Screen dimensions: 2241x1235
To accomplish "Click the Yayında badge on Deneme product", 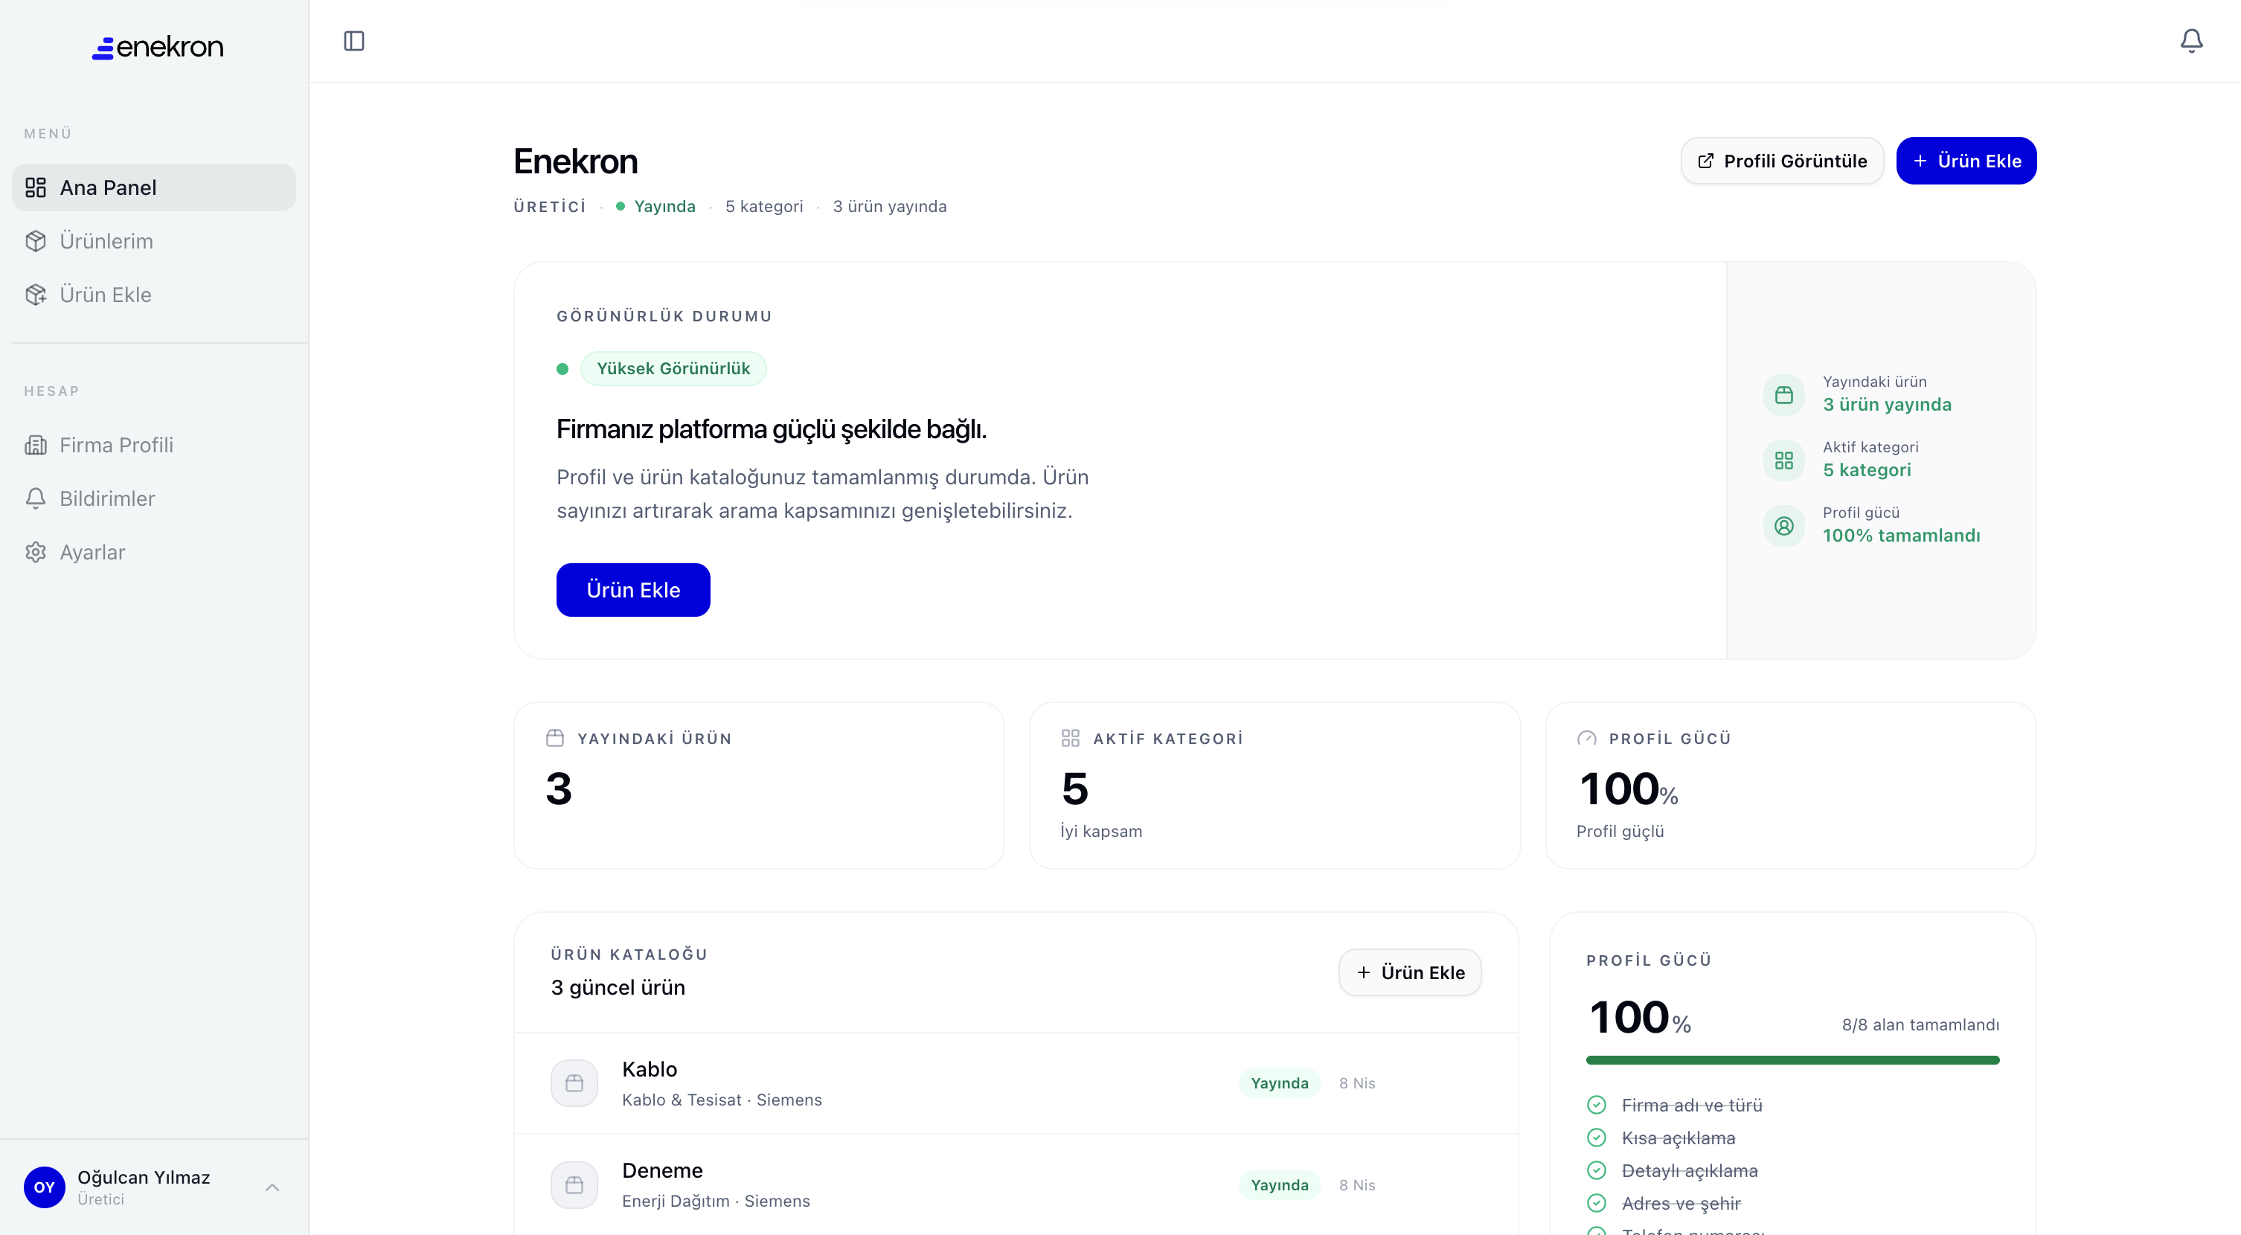I will click(1280, 1184).
